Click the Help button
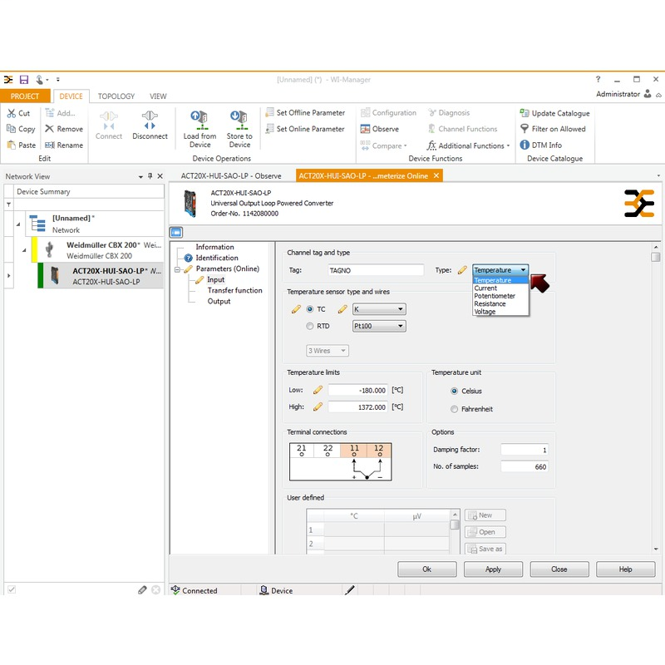The image size is (665, 665). pos(626,569)
